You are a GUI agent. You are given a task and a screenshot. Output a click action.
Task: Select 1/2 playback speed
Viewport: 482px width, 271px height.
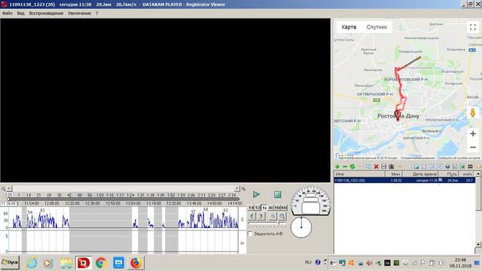(x=258, y=208)
